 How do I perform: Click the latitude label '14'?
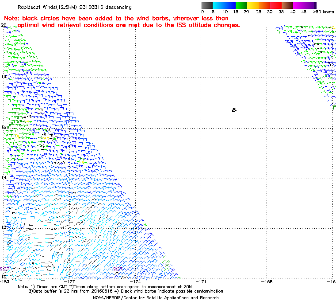[x=4, y=177]
